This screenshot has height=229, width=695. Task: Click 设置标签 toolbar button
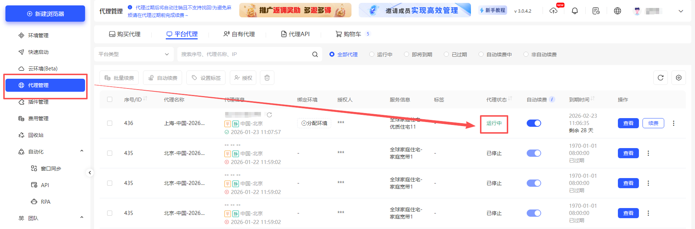pos(206,78)
